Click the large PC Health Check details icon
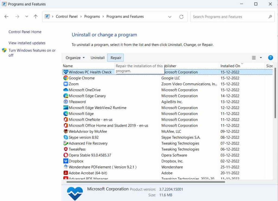Screen dimensions: 278x201 [x=75, y=194]
